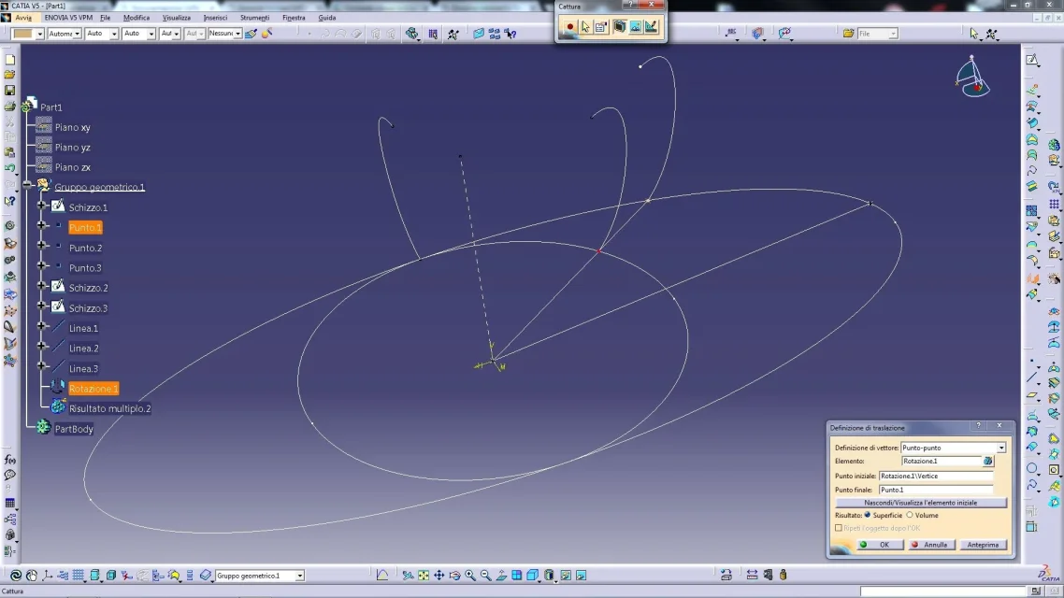Click the element selector icon beside Rotazione.1 field

(988, 461)
